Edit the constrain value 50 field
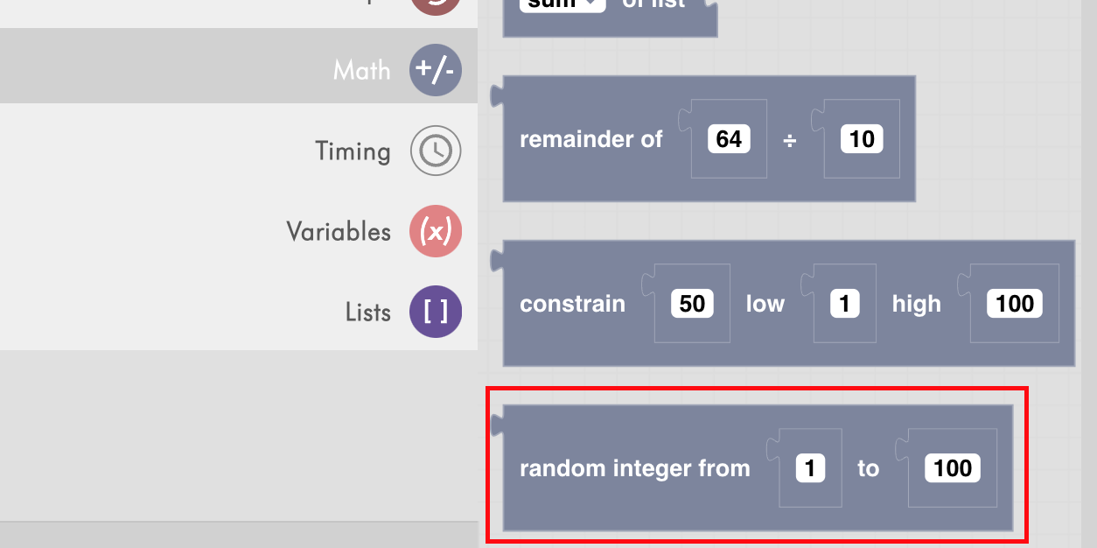This screenshot has width=1097, height=548. (x=692, y=304)
